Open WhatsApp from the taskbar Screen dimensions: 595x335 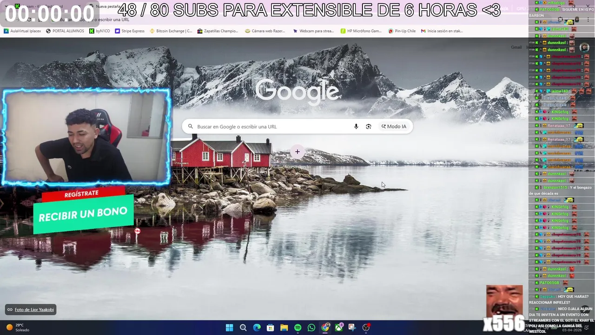(311, 328)
